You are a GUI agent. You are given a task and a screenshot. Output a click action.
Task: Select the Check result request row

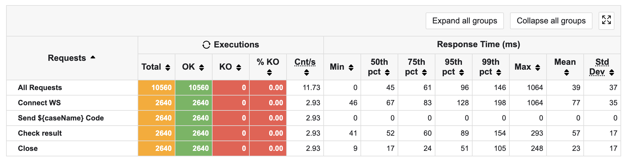[x=40, y=133]
